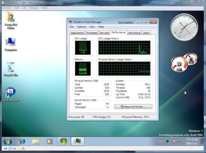The width and height of the screenshot is (206, 153).
Task: Maximize the Task Manager window
Action: pos(146,22)
